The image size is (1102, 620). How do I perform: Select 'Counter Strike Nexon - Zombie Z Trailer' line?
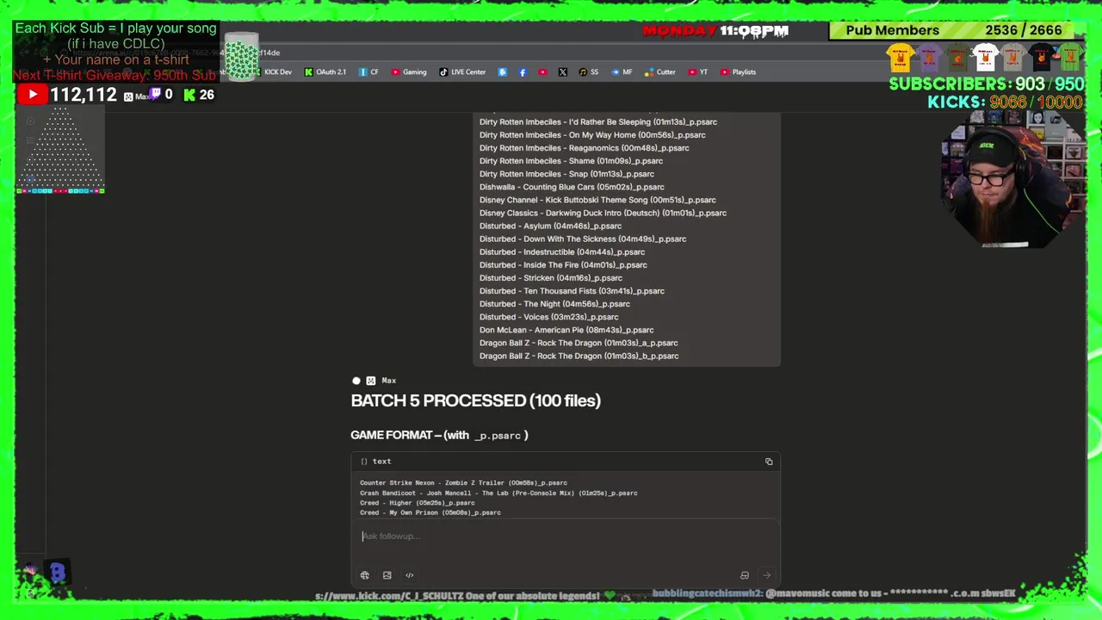click(463, 483)
